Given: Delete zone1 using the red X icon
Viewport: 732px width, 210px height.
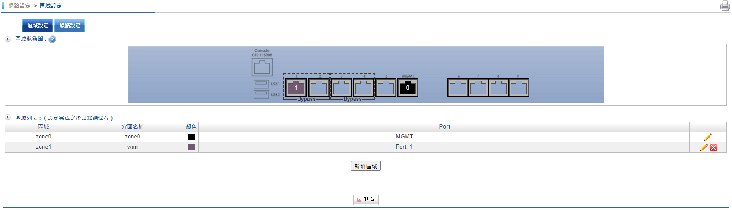Looking at the screenshot, I should click(x=713, y=147).
